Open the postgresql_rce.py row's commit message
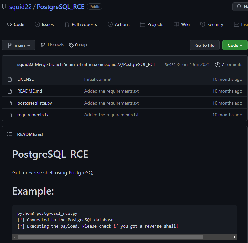The width and height of the screenshot is (248, 243). click(x=111, y=103)
